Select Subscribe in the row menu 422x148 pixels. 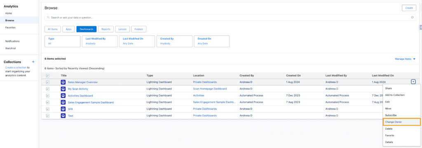click(401, 115)
